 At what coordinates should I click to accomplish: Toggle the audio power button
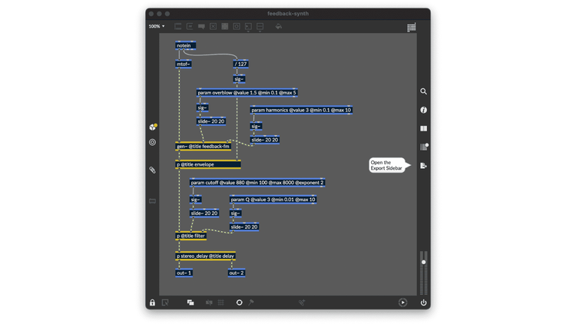tap(423, 303)
